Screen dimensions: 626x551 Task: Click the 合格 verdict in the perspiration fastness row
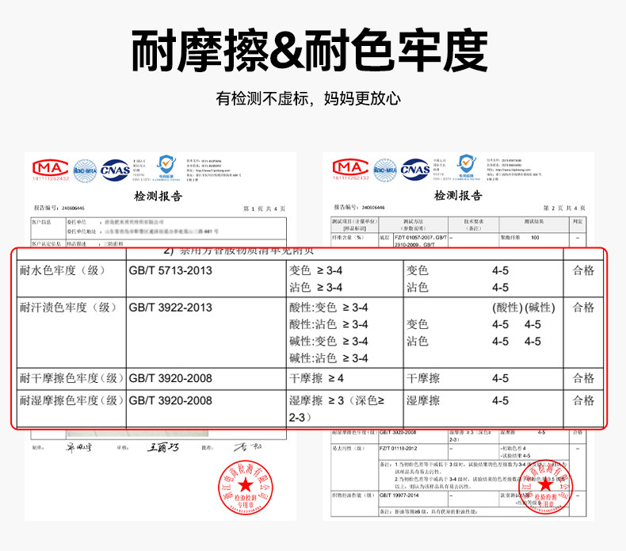[x=583, y=308]
